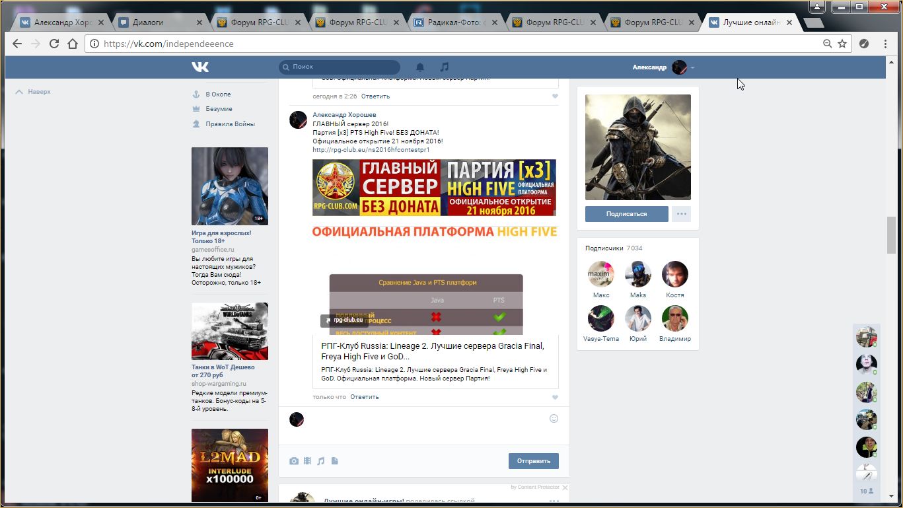
Task: Bookmark this page with the star icon
Action: click(842, 44)
